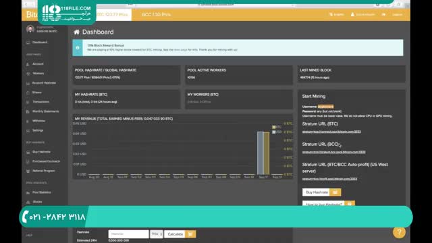Screen dimensions: 432x243
Task: Click the Account sidebar icon
Action: (x=28, y=64)
